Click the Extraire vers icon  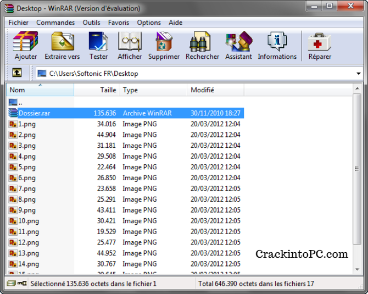(x=63, y=41)
